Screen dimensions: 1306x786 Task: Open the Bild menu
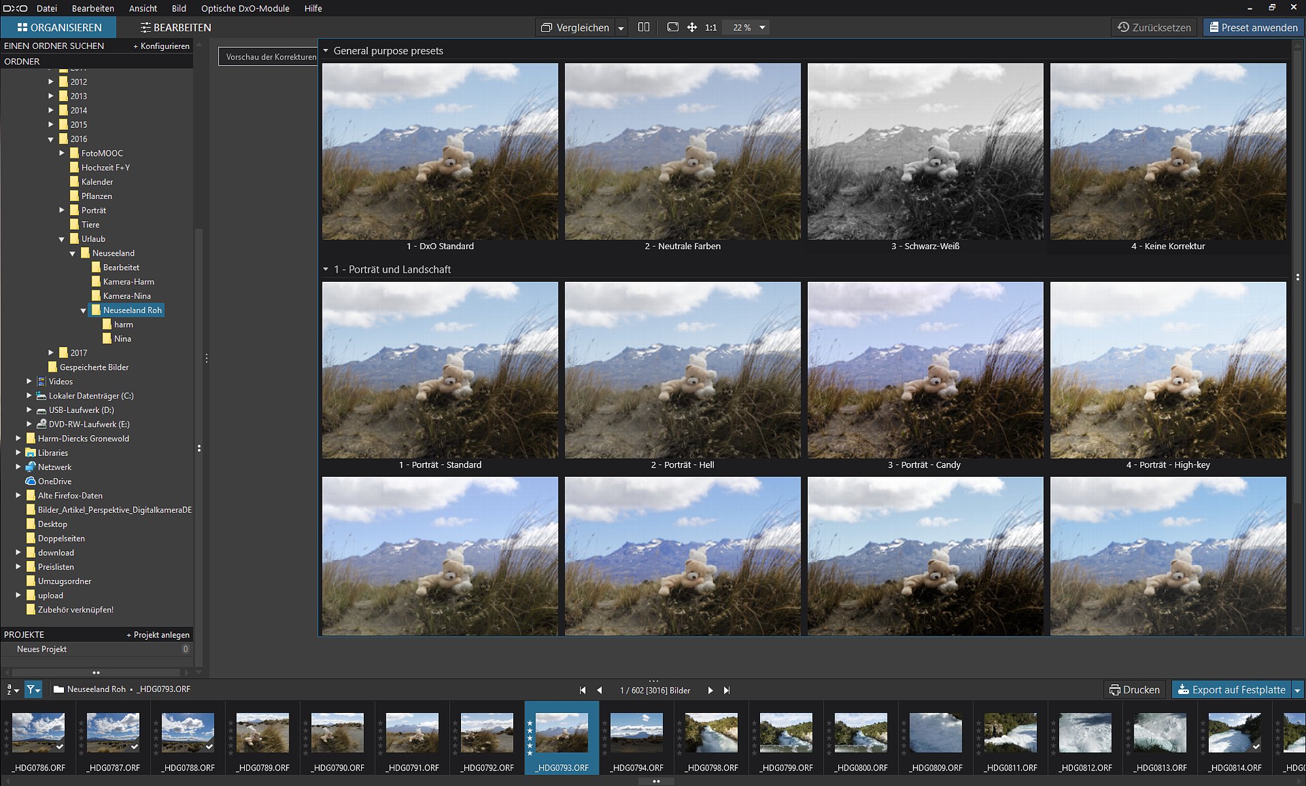coord(179,8)
